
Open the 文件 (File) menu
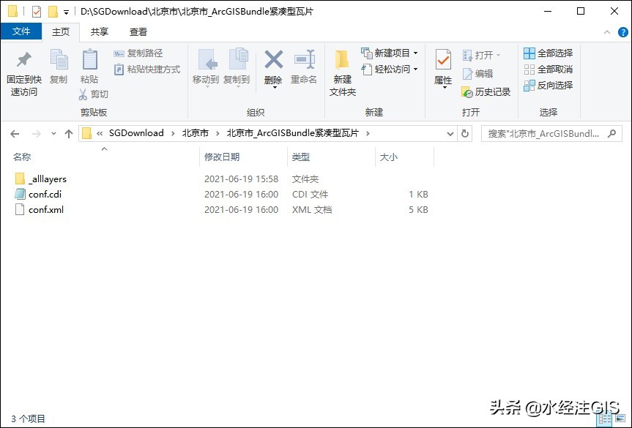22,31
